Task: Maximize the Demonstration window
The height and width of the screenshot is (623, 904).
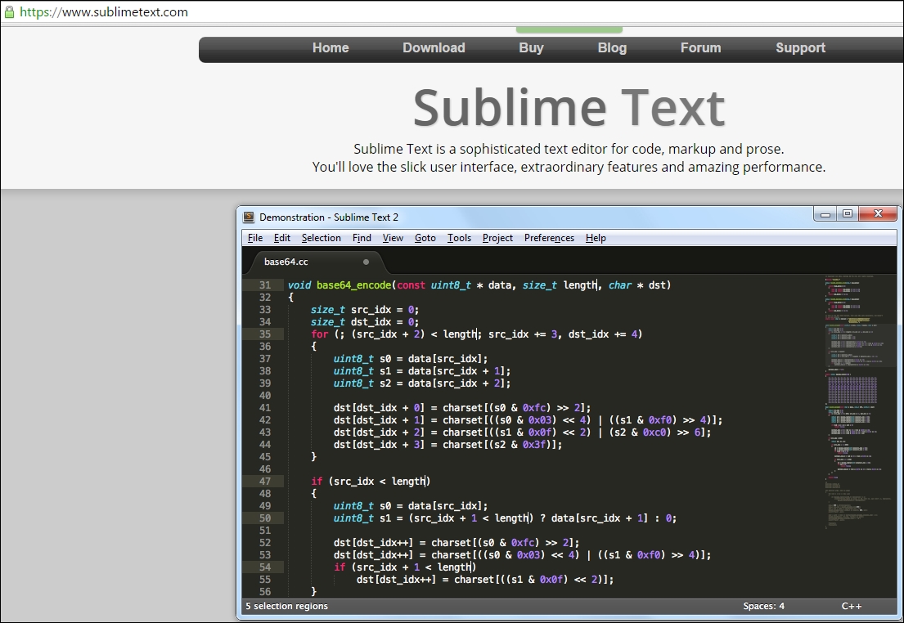Action: tap(847, 214)
